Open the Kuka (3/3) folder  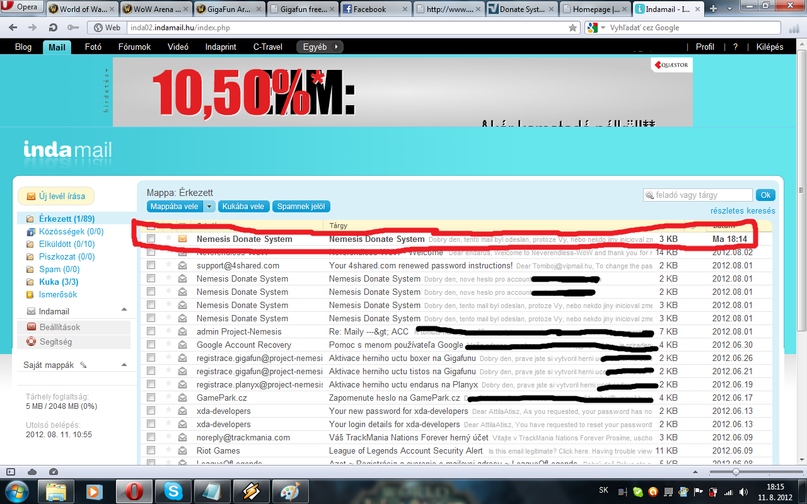[59, 282]
